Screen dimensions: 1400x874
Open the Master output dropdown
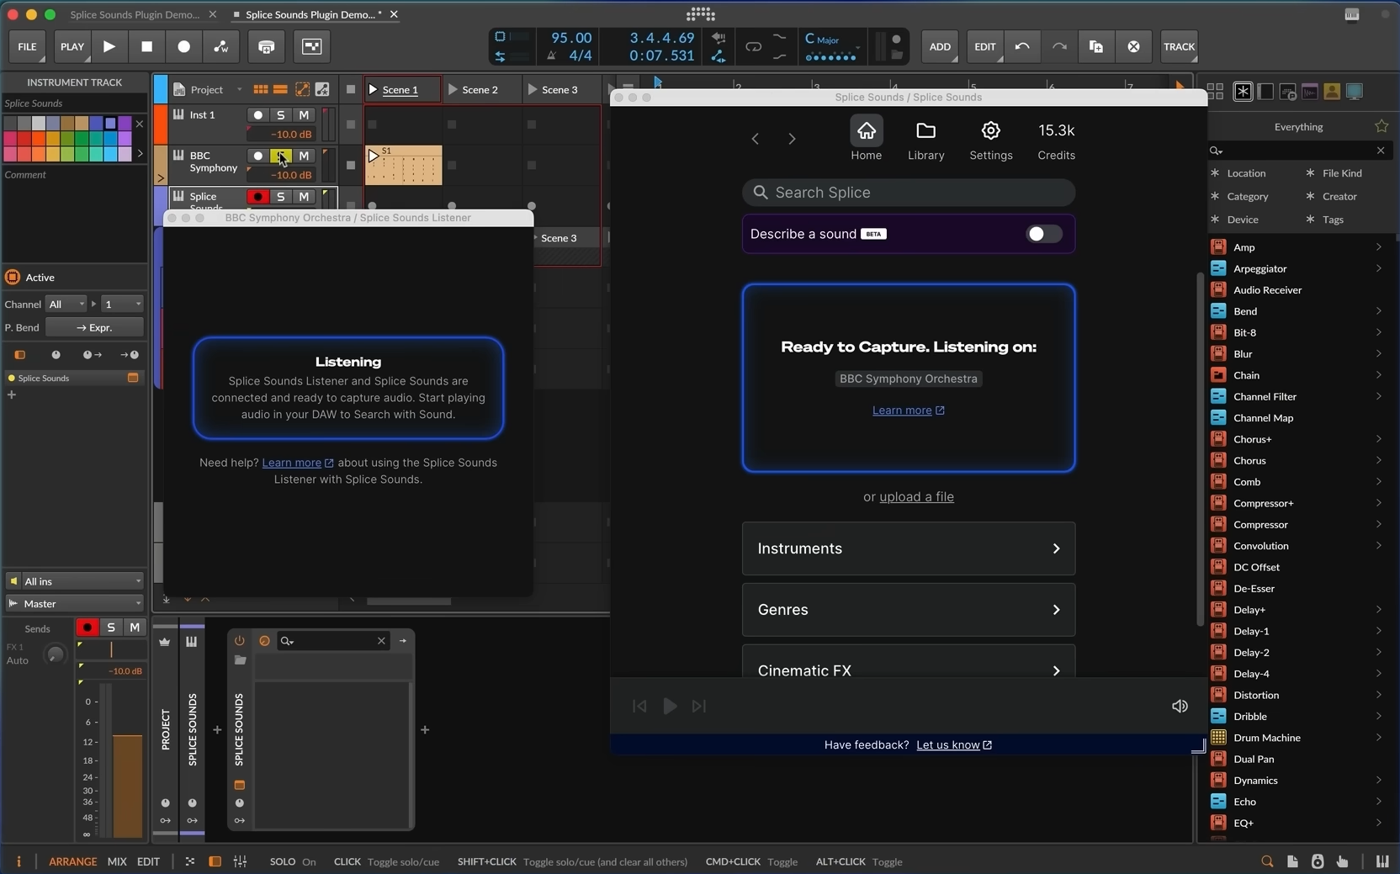click(75, 603)
